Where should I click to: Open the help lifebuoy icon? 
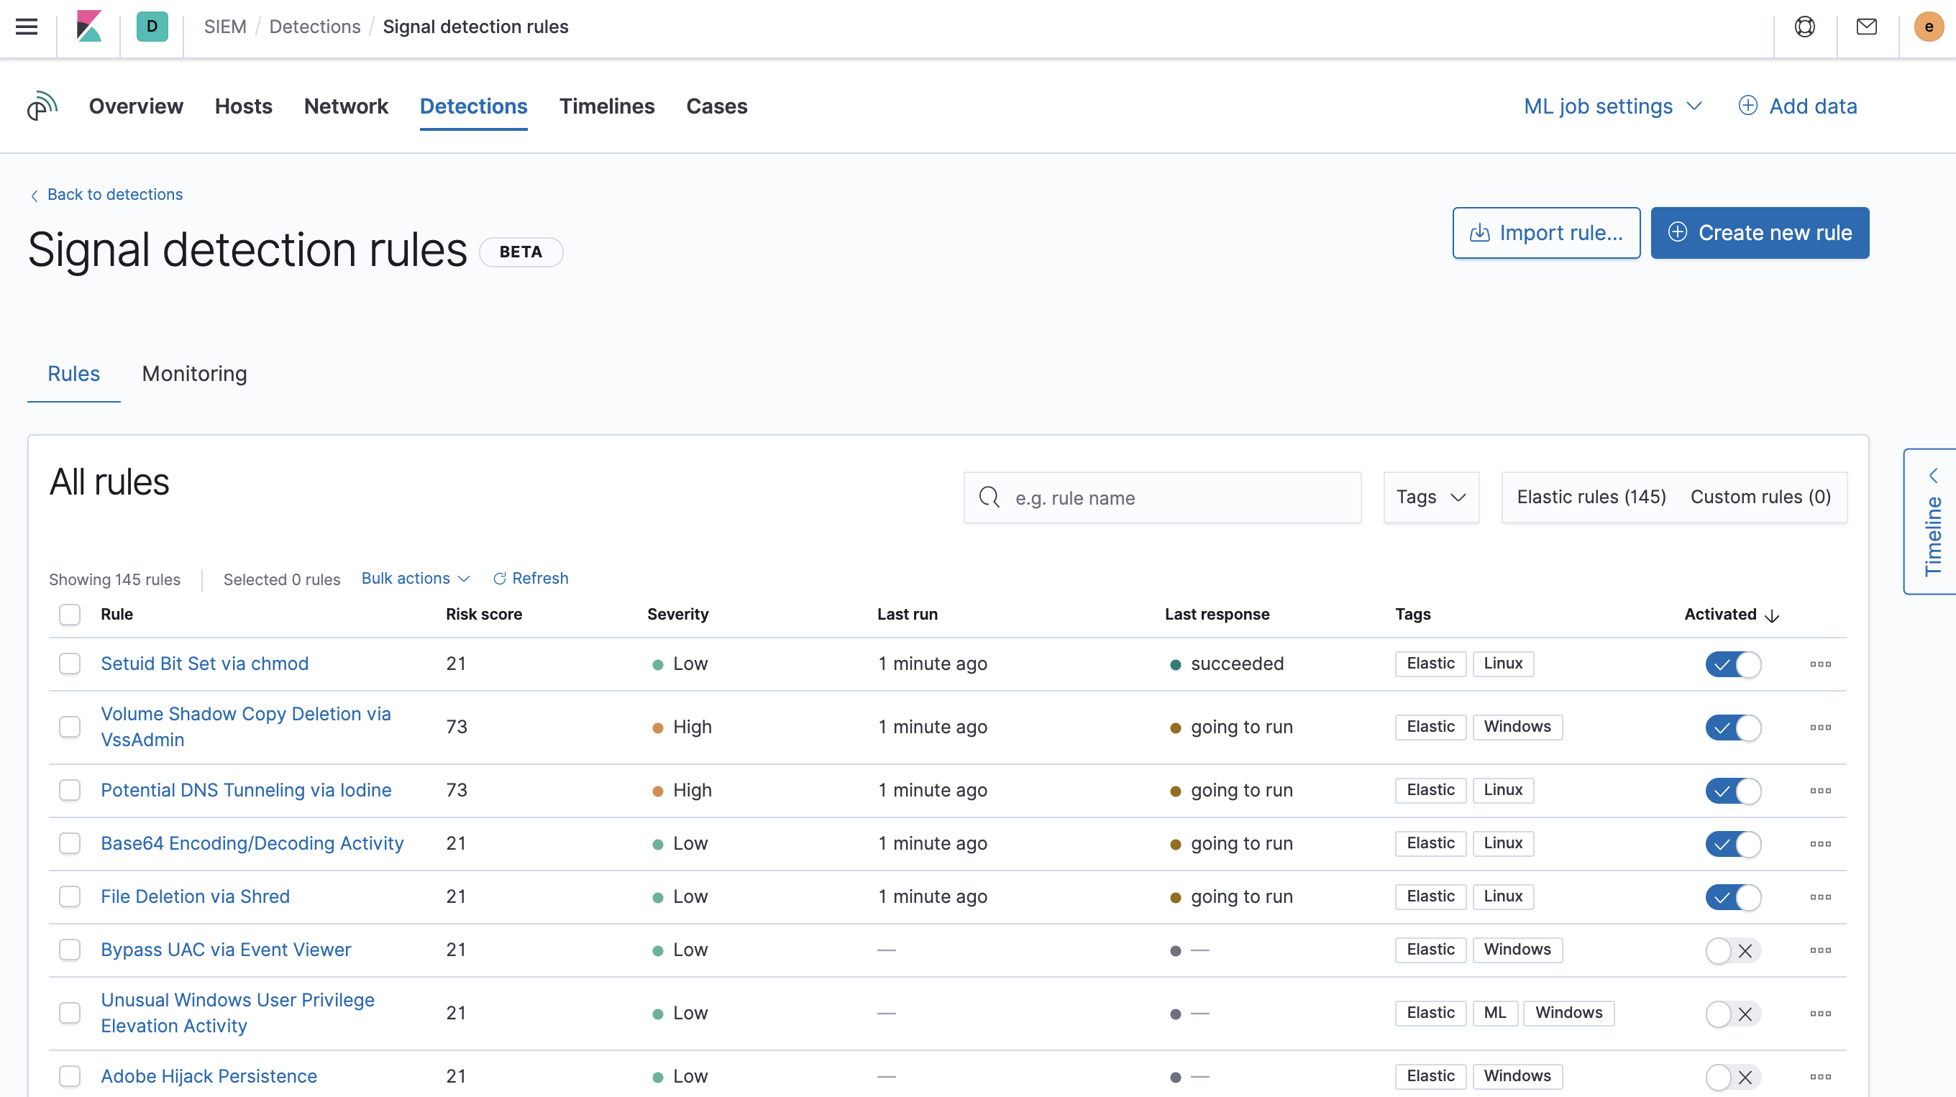pos(1804,27)
